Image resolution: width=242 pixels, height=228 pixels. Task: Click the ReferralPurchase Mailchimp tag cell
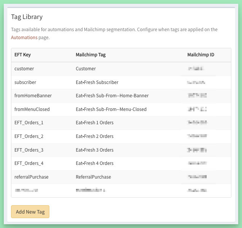[x=93, y=177]
